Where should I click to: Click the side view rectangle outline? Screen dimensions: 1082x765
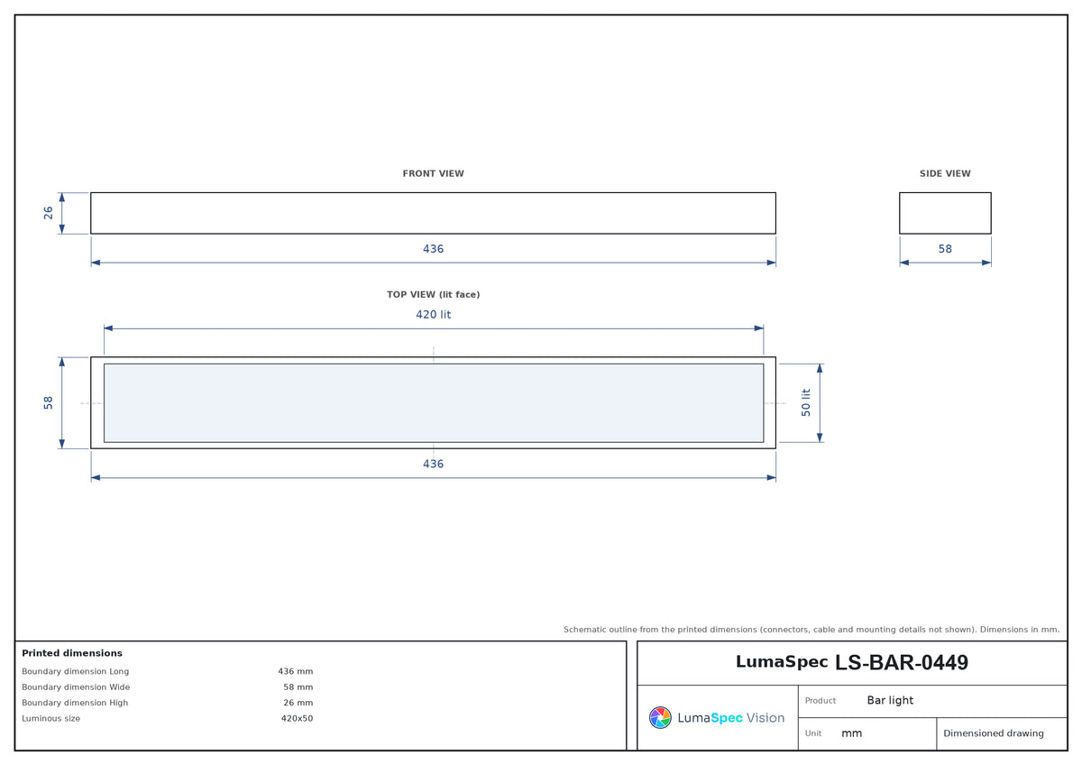click(x=945, y=213)
